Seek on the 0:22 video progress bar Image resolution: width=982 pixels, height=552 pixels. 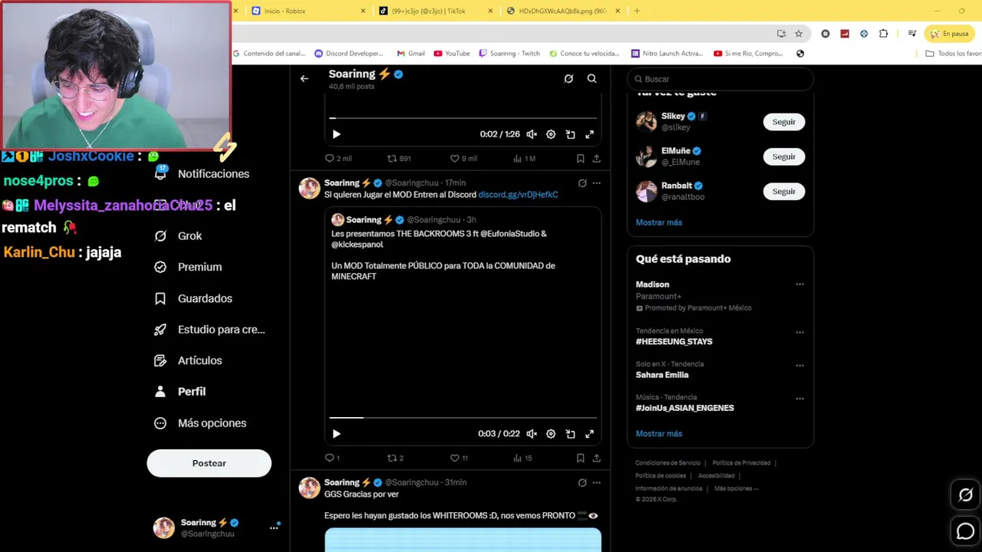463,418
